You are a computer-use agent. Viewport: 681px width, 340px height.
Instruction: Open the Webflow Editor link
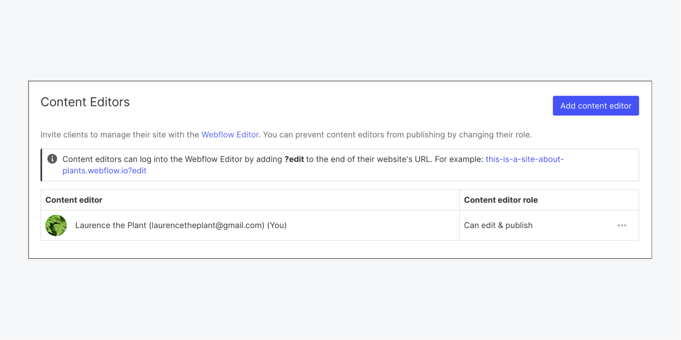(x=230, y=134)
